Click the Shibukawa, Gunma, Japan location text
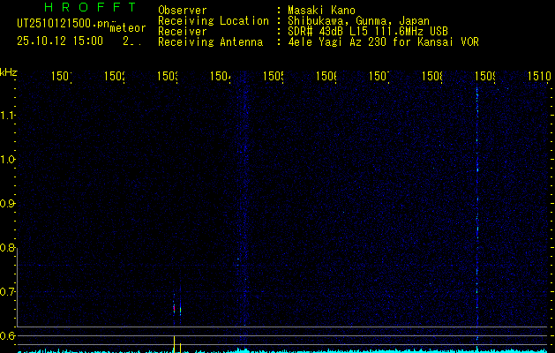This screenshot has height=353, width=555. pyautogui.click(x=358, y=21)
